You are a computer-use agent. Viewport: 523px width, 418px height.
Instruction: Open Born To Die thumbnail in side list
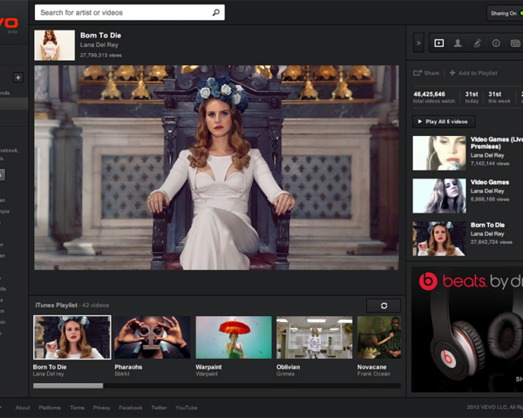click(x=439, y=239)
